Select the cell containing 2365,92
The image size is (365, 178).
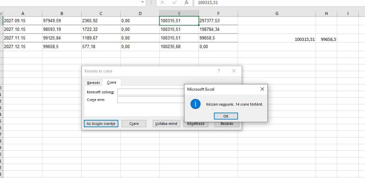[x=101, y=20]
